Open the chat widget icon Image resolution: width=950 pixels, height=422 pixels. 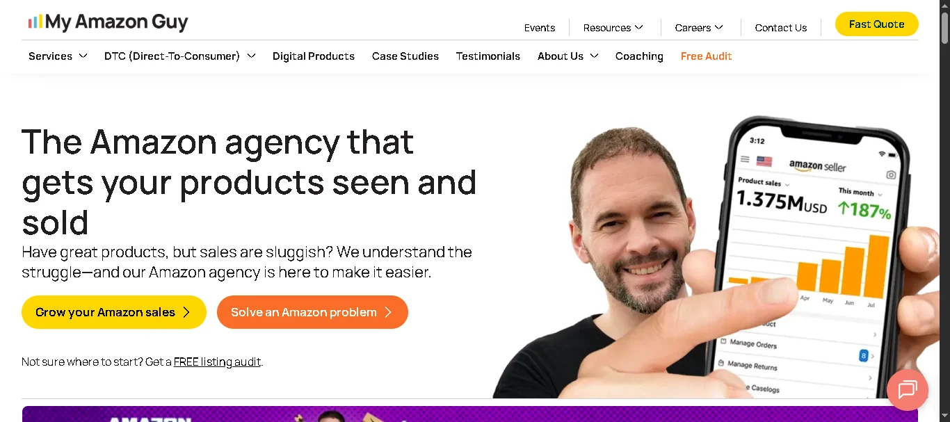908,390
